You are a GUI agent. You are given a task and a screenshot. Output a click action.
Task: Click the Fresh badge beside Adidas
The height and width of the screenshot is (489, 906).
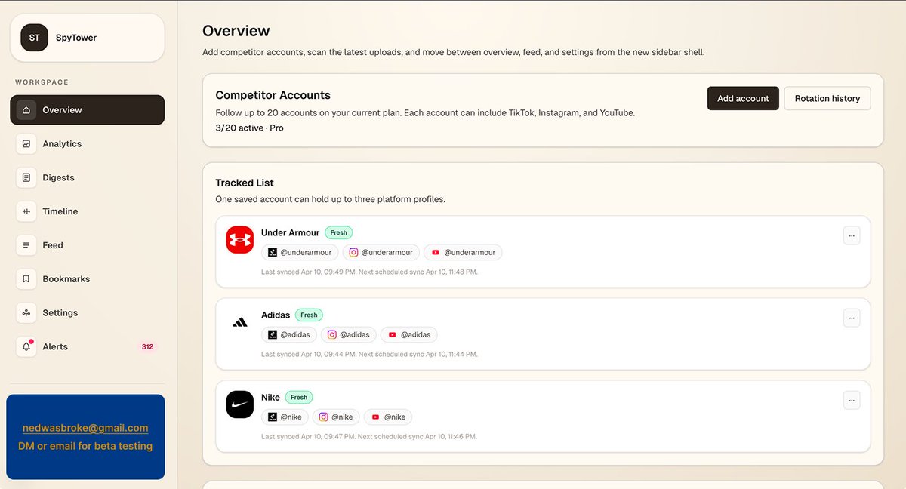(x=309, y=315)
